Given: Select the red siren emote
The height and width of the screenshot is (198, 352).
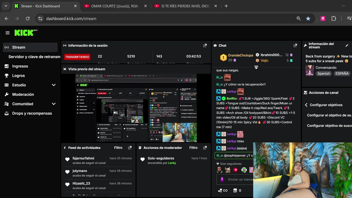Looking at the screenshot, I should [x=236, y=170].
